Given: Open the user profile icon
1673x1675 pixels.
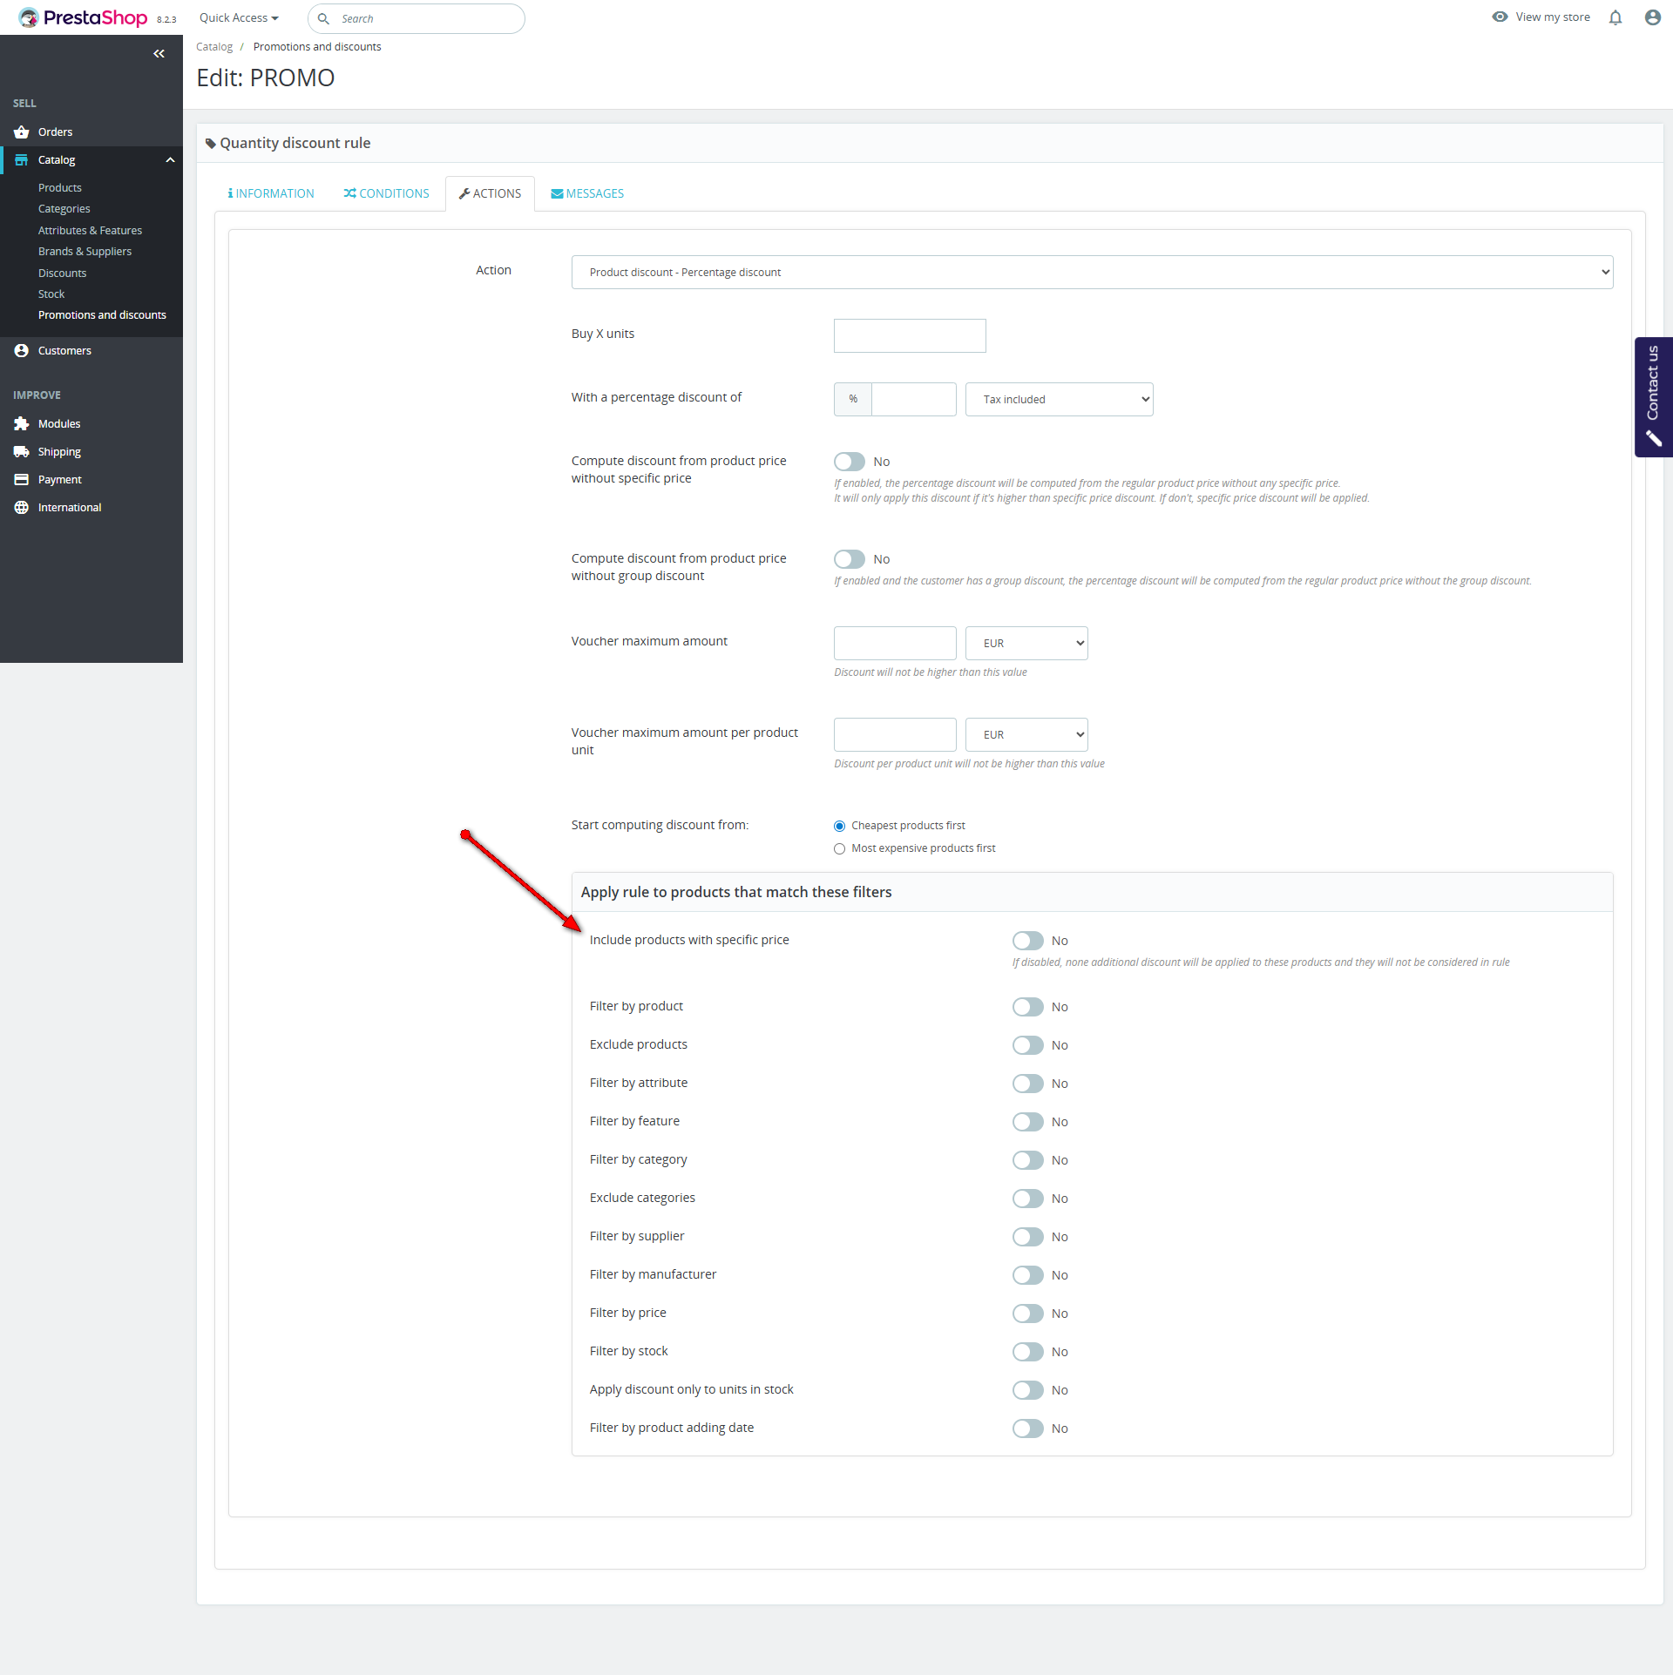Looking at the screenshot, I should [x=1652, y=17].
